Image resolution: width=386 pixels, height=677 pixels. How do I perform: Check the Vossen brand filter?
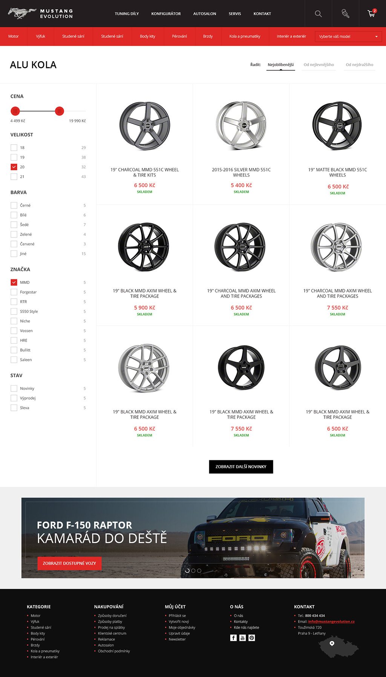pyautogui.click(x=14, y=331)
